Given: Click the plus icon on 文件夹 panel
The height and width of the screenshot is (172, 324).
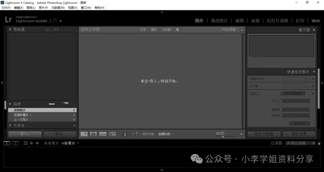Looking at the screenshot, I should [74, 125].
